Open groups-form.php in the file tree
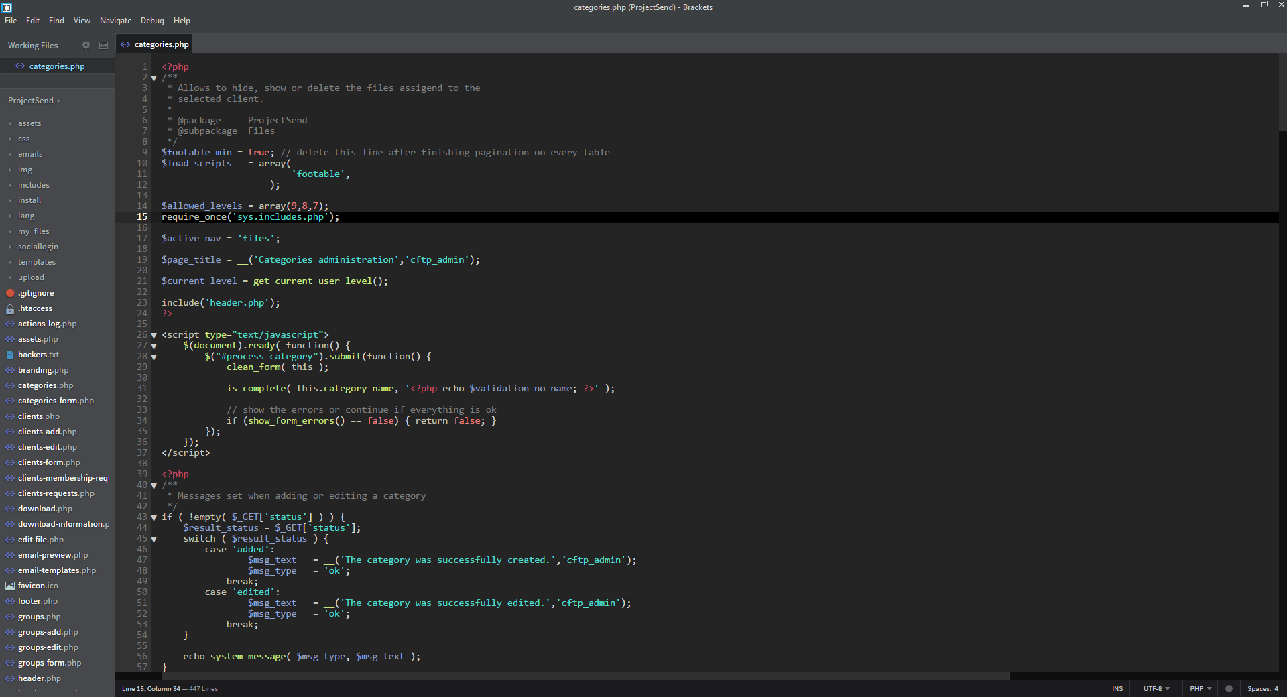The width and height of the screenshot is (1287, 697). coord(50,663)
